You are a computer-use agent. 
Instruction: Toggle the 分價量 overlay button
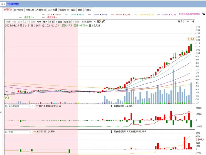tap(75, 21)
